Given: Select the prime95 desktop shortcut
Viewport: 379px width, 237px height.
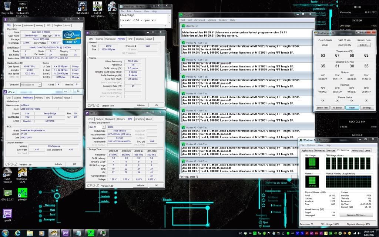Looking at the screenshot, I should click(22, 195).
